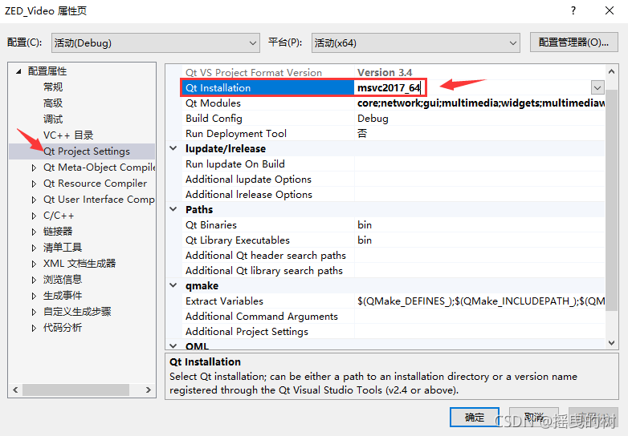Select the 链接器 tree label
The image size is (628, 436).
(x=58, y=232)
